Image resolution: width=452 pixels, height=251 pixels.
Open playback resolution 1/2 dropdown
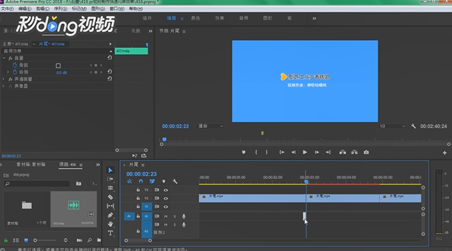(x=393, y=126)
